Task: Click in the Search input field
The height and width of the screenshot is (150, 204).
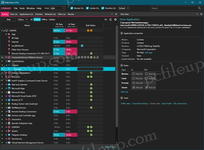Action: [174, 8]
